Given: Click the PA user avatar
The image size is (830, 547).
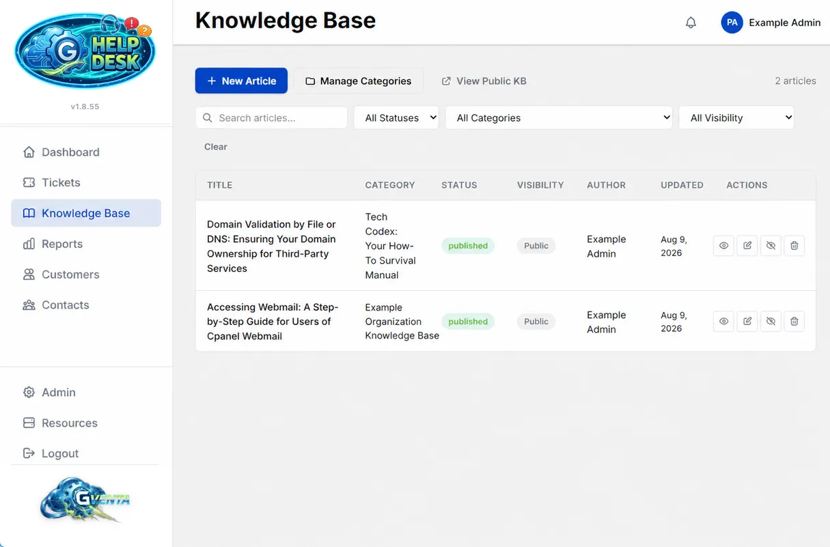Looking at the screenshot, I should point(732,23).
